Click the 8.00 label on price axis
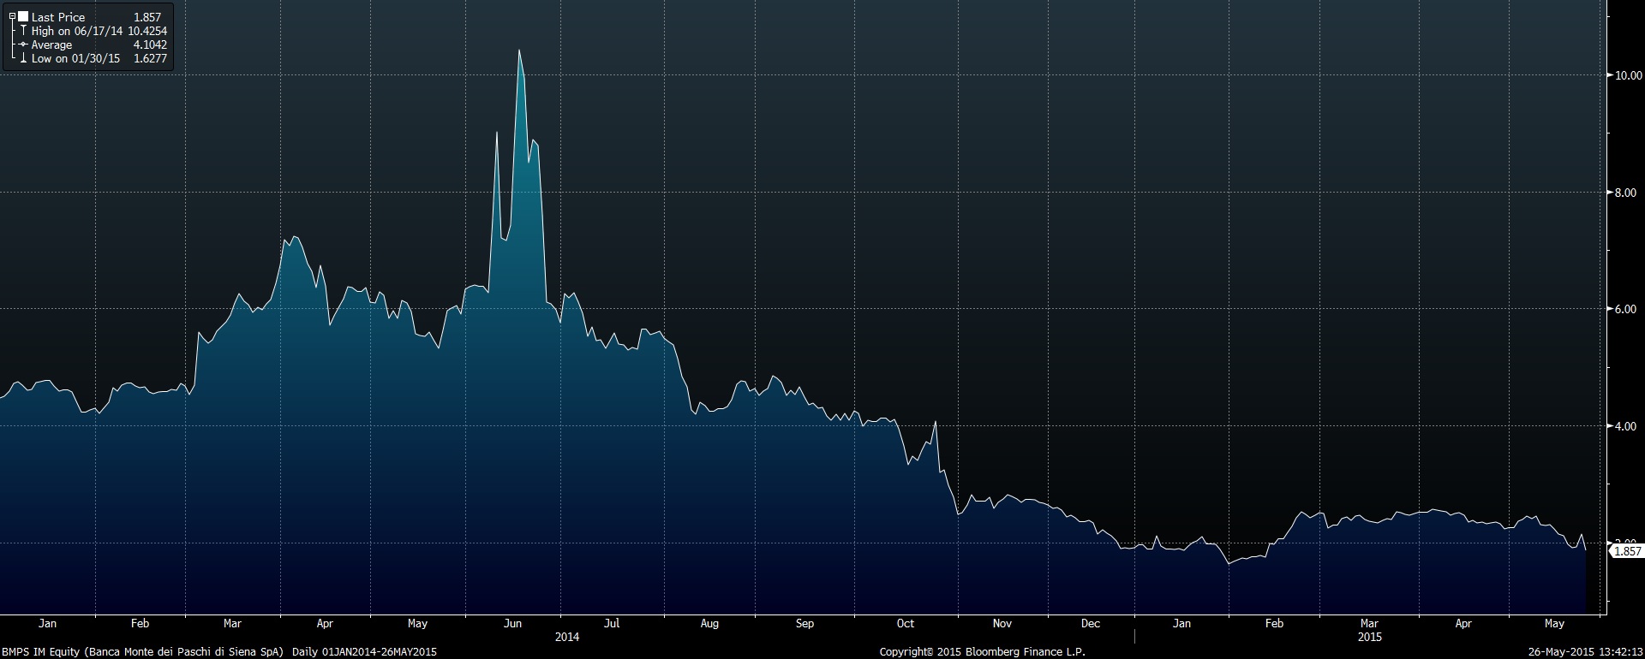1645x659 pixels. click(1625, 193)
